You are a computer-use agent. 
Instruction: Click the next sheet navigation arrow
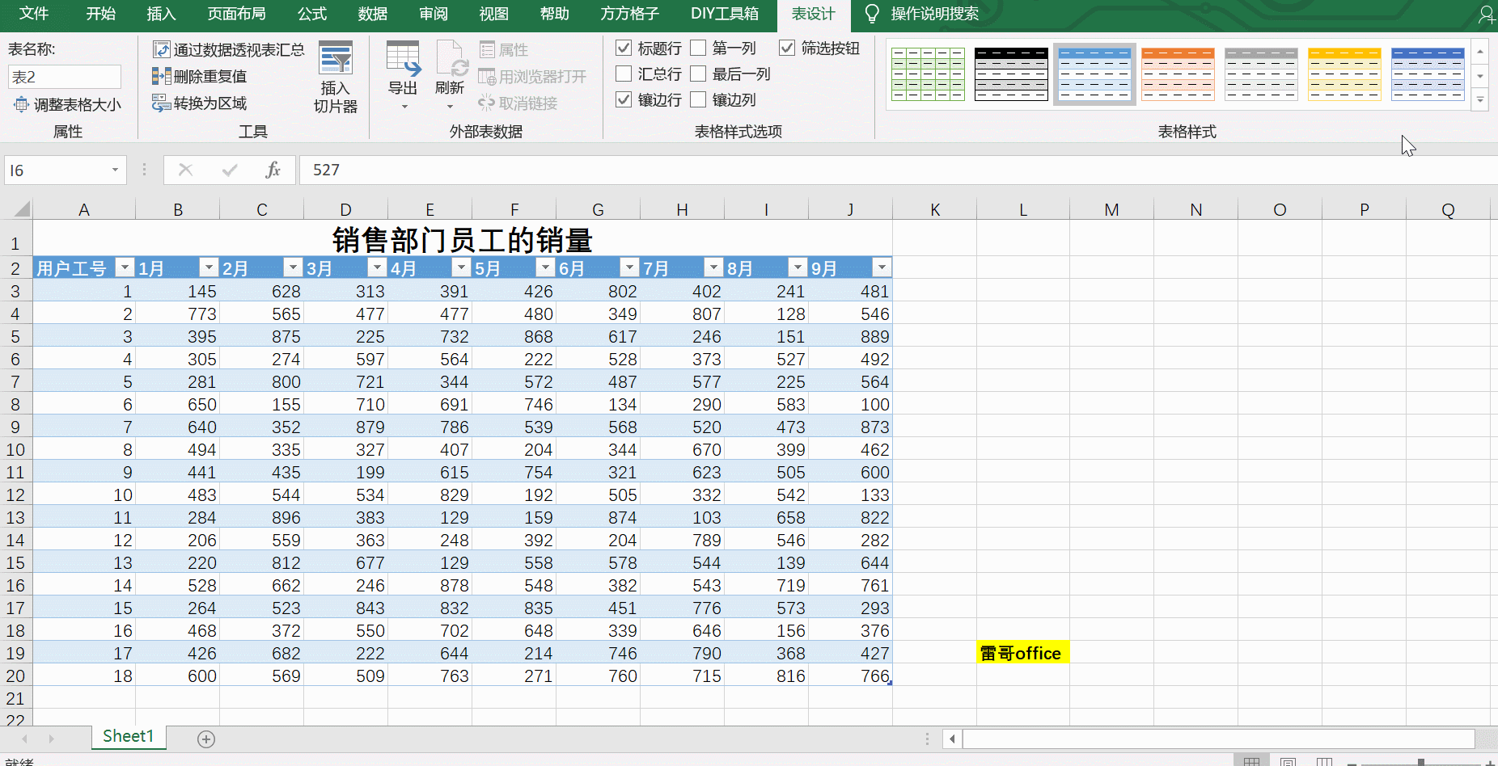coord(52,739)
